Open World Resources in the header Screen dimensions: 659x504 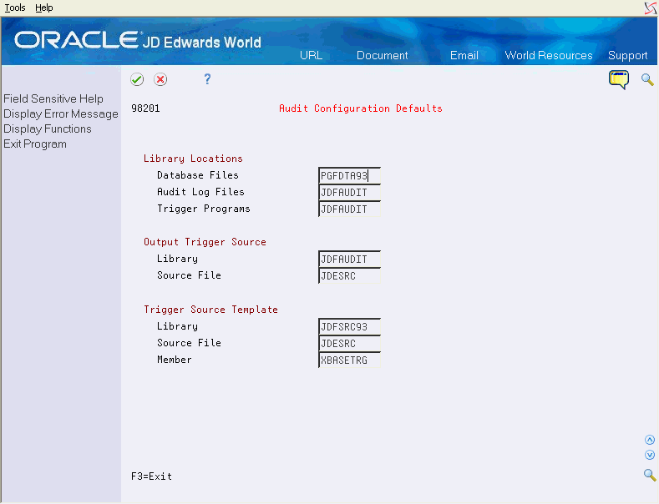[x=549, y=55]
